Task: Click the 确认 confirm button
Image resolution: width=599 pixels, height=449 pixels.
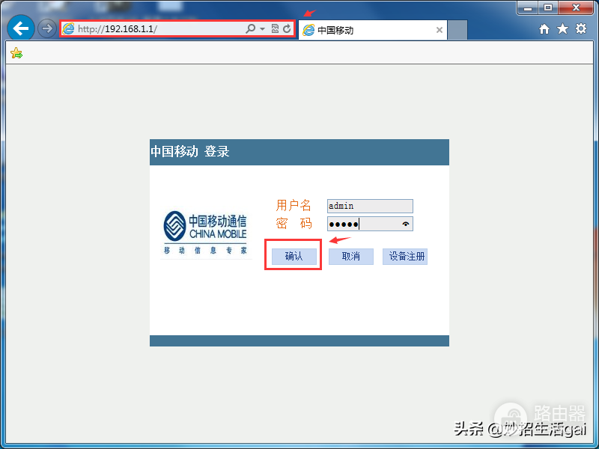Action: click(x=294, y=256)
